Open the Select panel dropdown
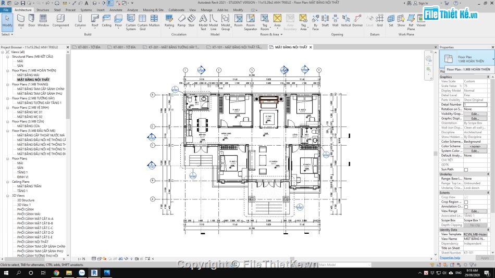This screenshot has height=278, width=495. pos(7,34)
